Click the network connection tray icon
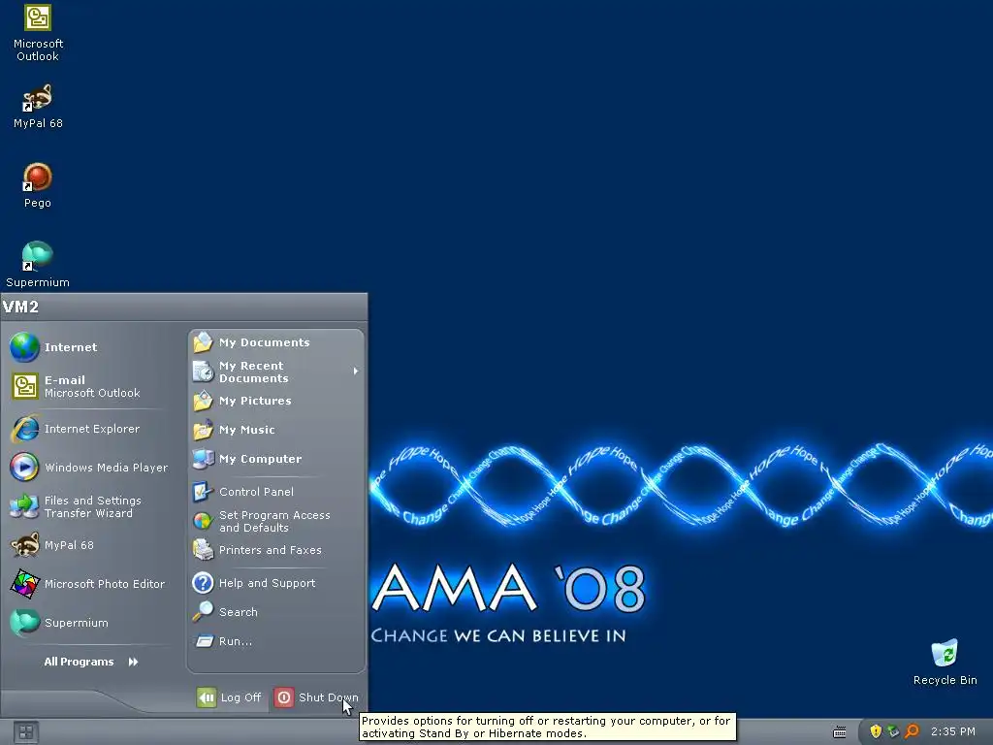 coord(893,731)
